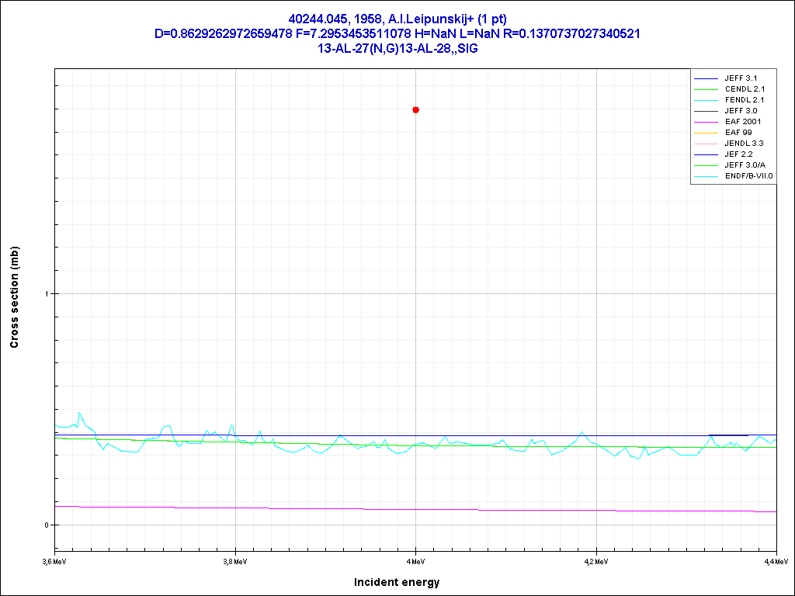This screenshot has height=596, width=795.
Task: Click the red experimental data point
Action: click(x=416, y=110)
